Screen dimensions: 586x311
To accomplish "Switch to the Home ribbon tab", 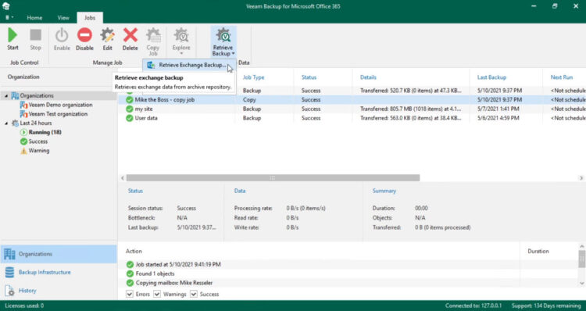I will pos(34,17).
